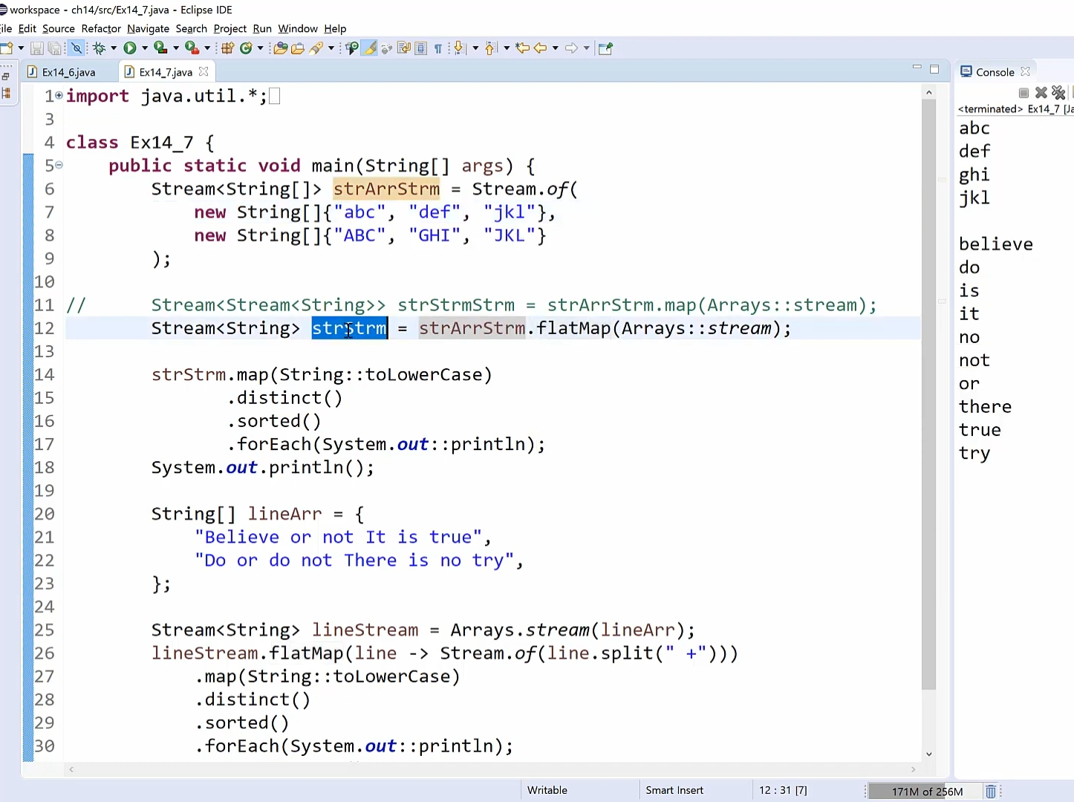Maximize the editor area
Image resolution: width=1074 pixels, height=802 pixels.
pyautogui.click(x=934, y=69)
